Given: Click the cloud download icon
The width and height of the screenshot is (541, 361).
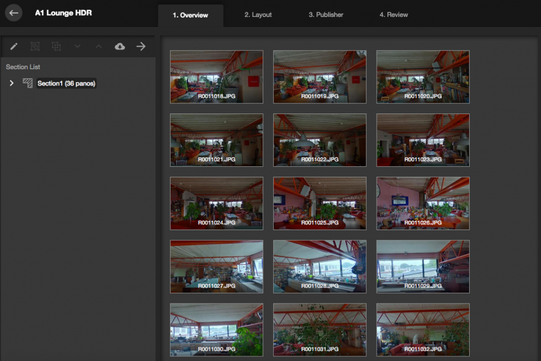Looking at the screenshot, I should (120, 46).
